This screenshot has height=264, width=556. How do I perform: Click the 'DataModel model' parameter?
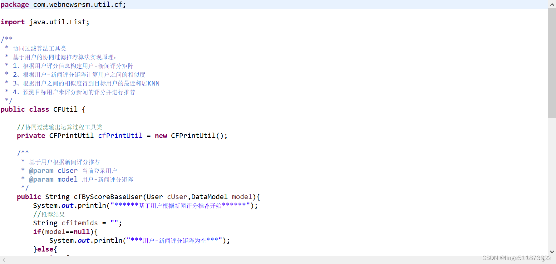222,197
